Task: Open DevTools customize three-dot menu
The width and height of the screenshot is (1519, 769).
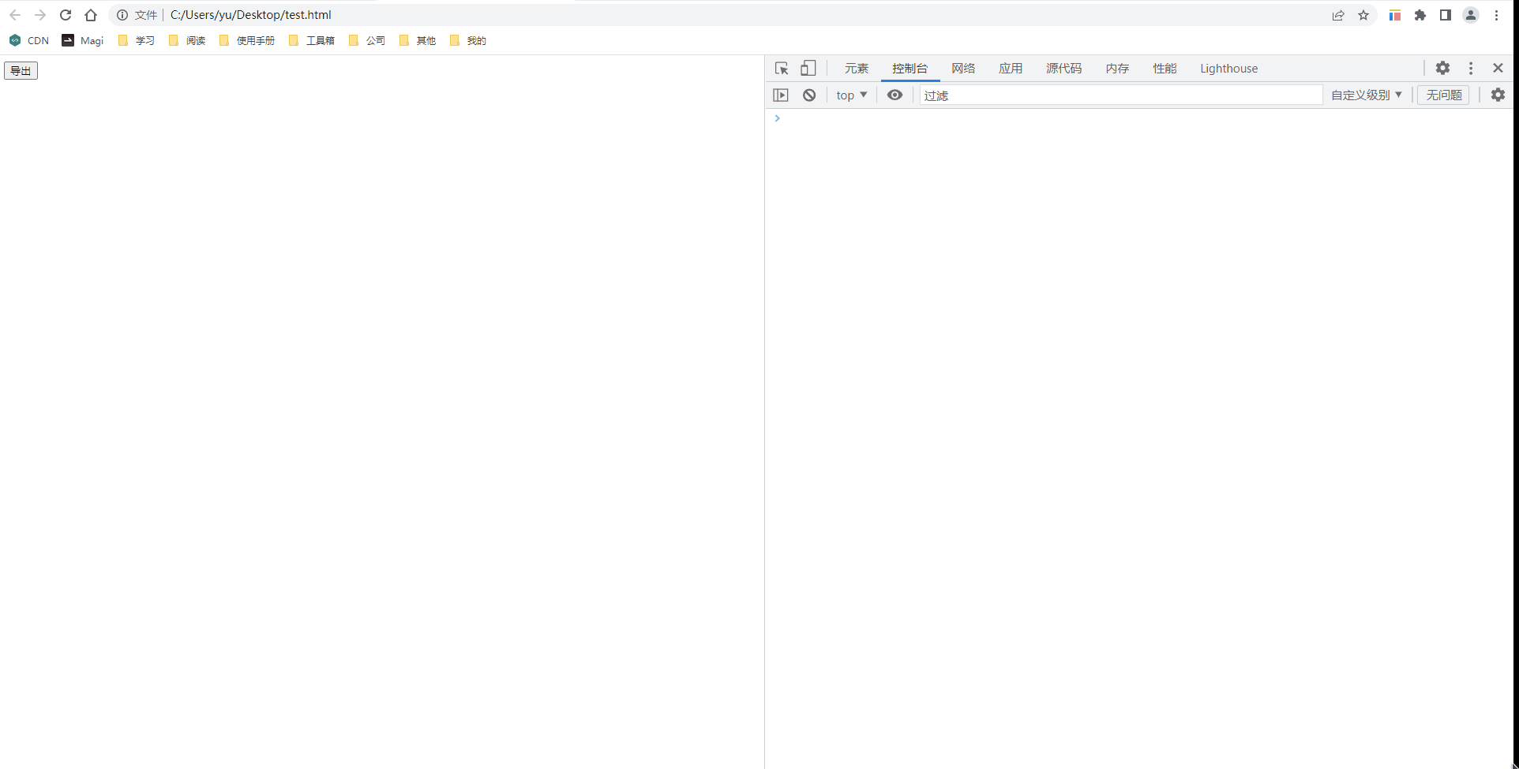Action: click(x=1471, y=68)
